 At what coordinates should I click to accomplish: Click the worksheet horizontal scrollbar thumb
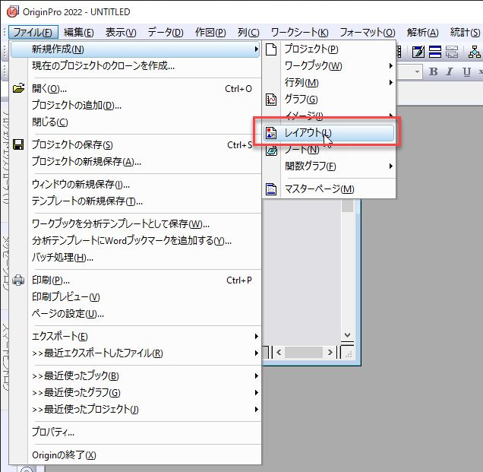(x=304, y=352)
